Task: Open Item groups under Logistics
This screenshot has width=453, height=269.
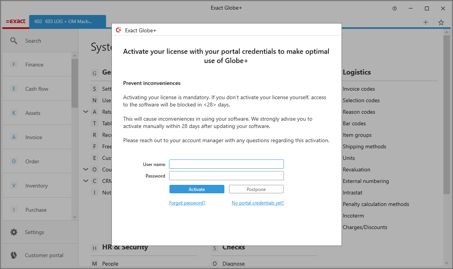Action: (x=357, y=135)
